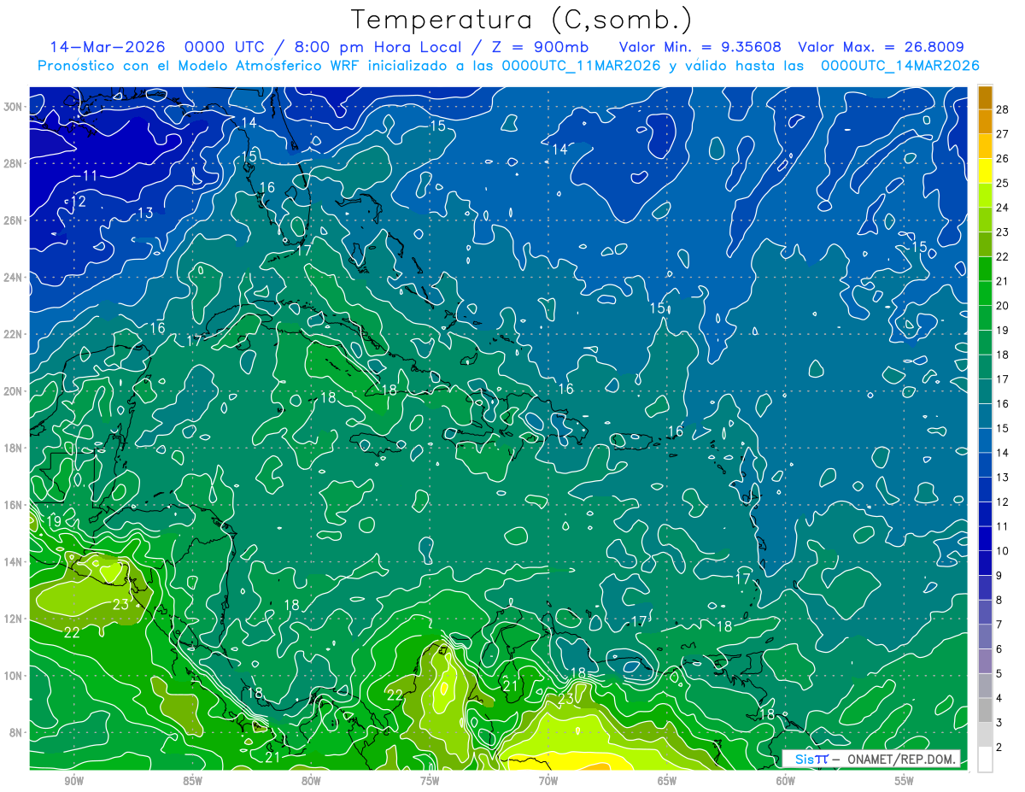
Task: Click the "SisTT - ONAMET/REP.DOM." credit label
Action: pos(871,759)
